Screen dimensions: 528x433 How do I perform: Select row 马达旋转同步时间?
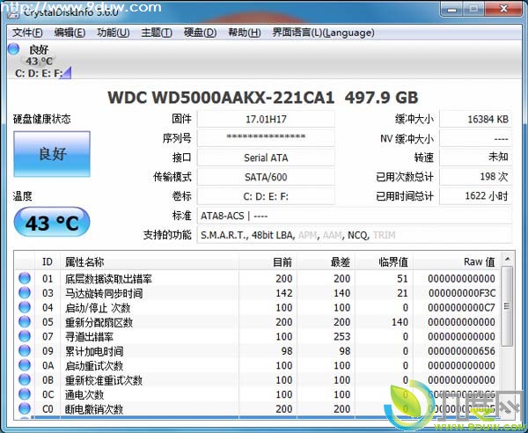click(258, 293)
